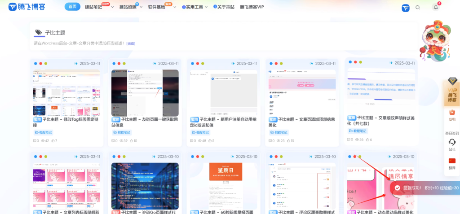Click 教程笔记 category under 友链页面一键获取网站信息
Image resolution: width=460 pixels, height=214 pixels.
[x=122, y=132]
